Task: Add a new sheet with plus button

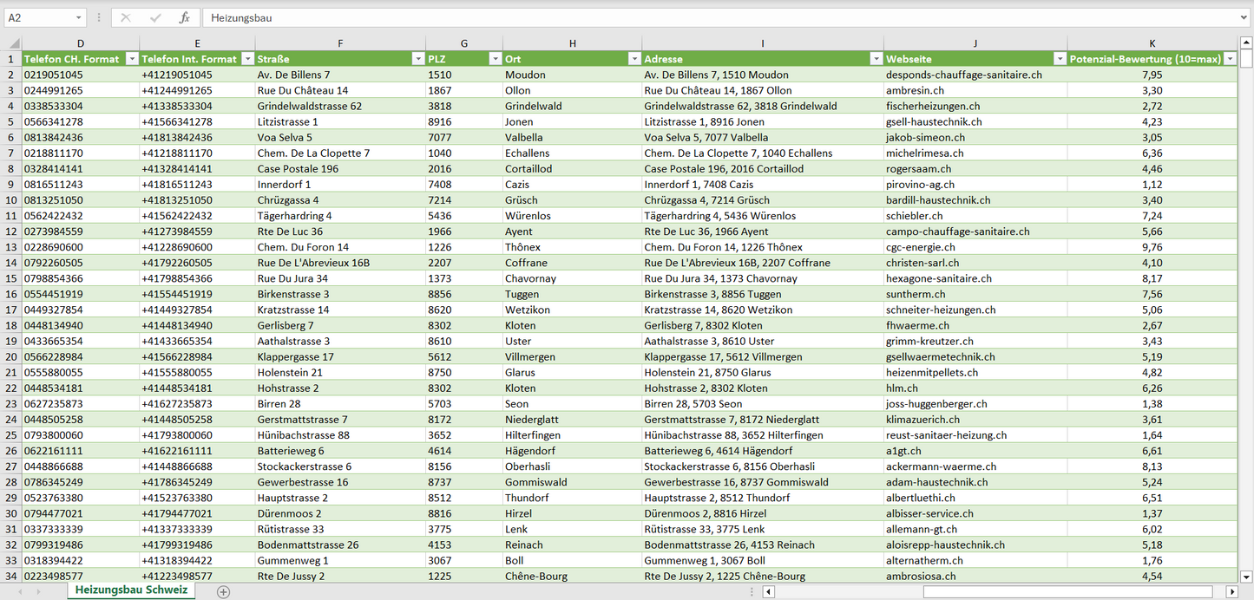Action: [223, 591]
